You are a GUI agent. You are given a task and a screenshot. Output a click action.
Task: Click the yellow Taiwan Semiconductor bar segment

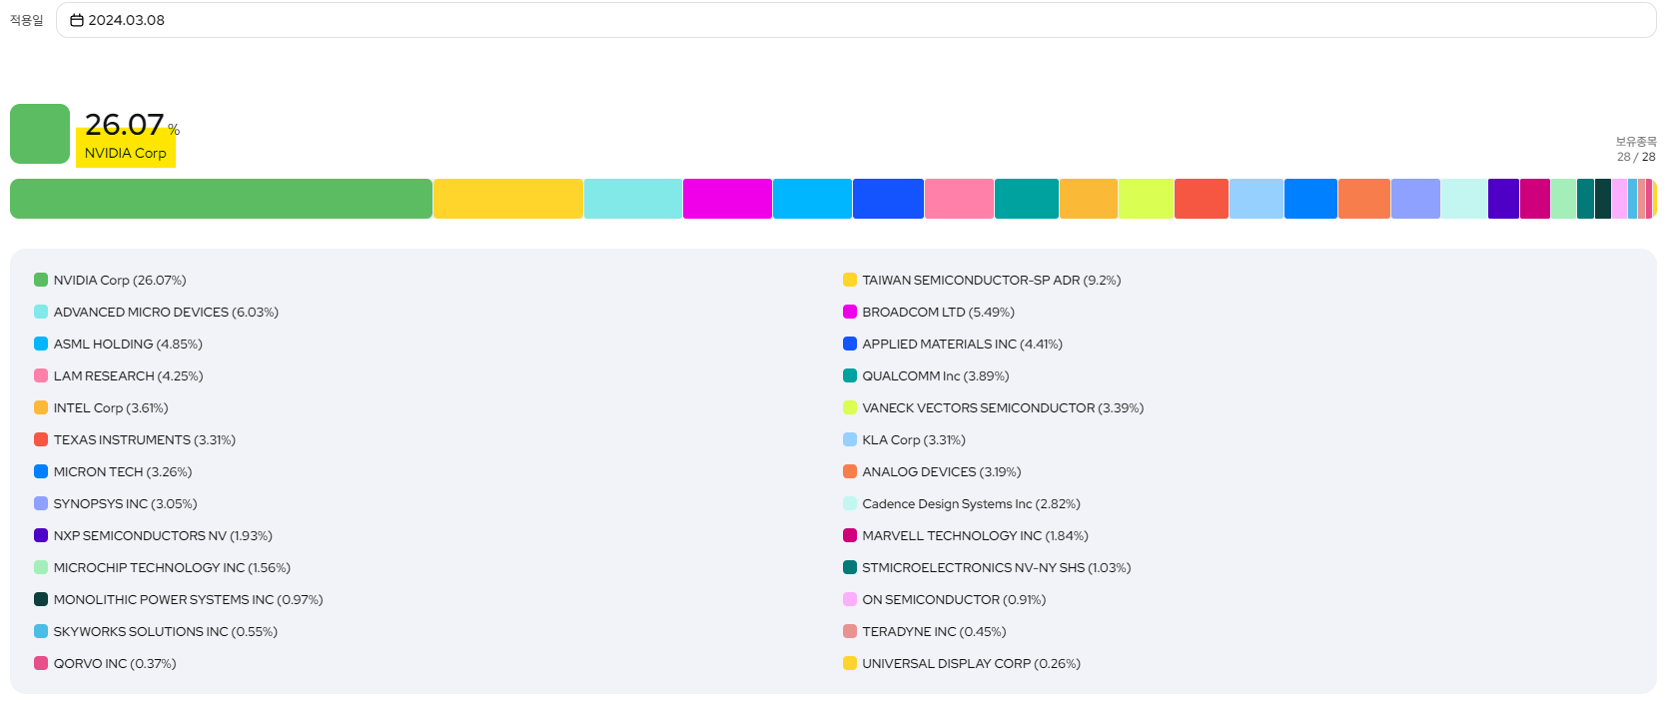tap(508, 199)
